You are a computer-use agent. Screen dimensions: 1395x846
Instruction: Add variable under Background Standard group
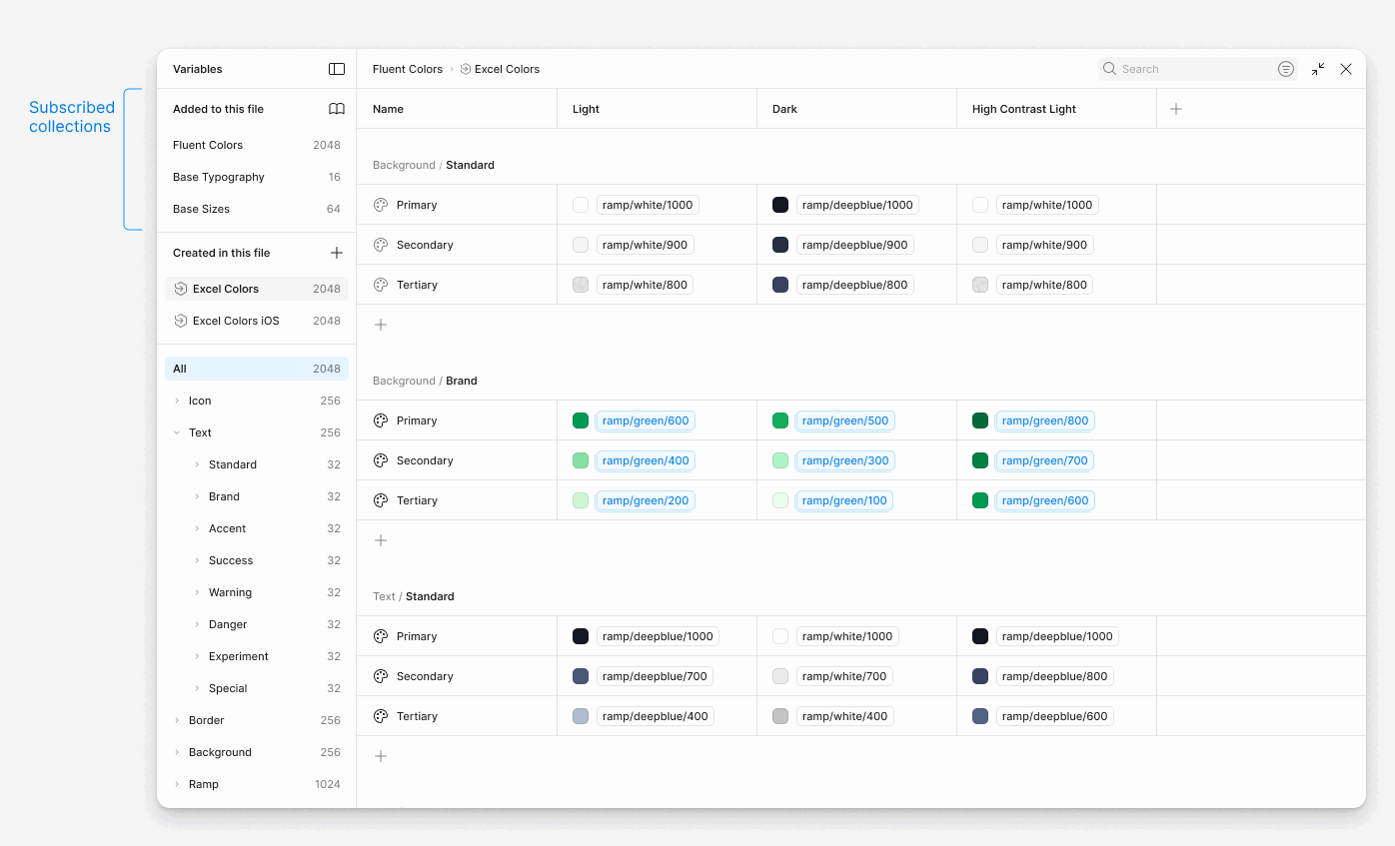click(381, 325)
